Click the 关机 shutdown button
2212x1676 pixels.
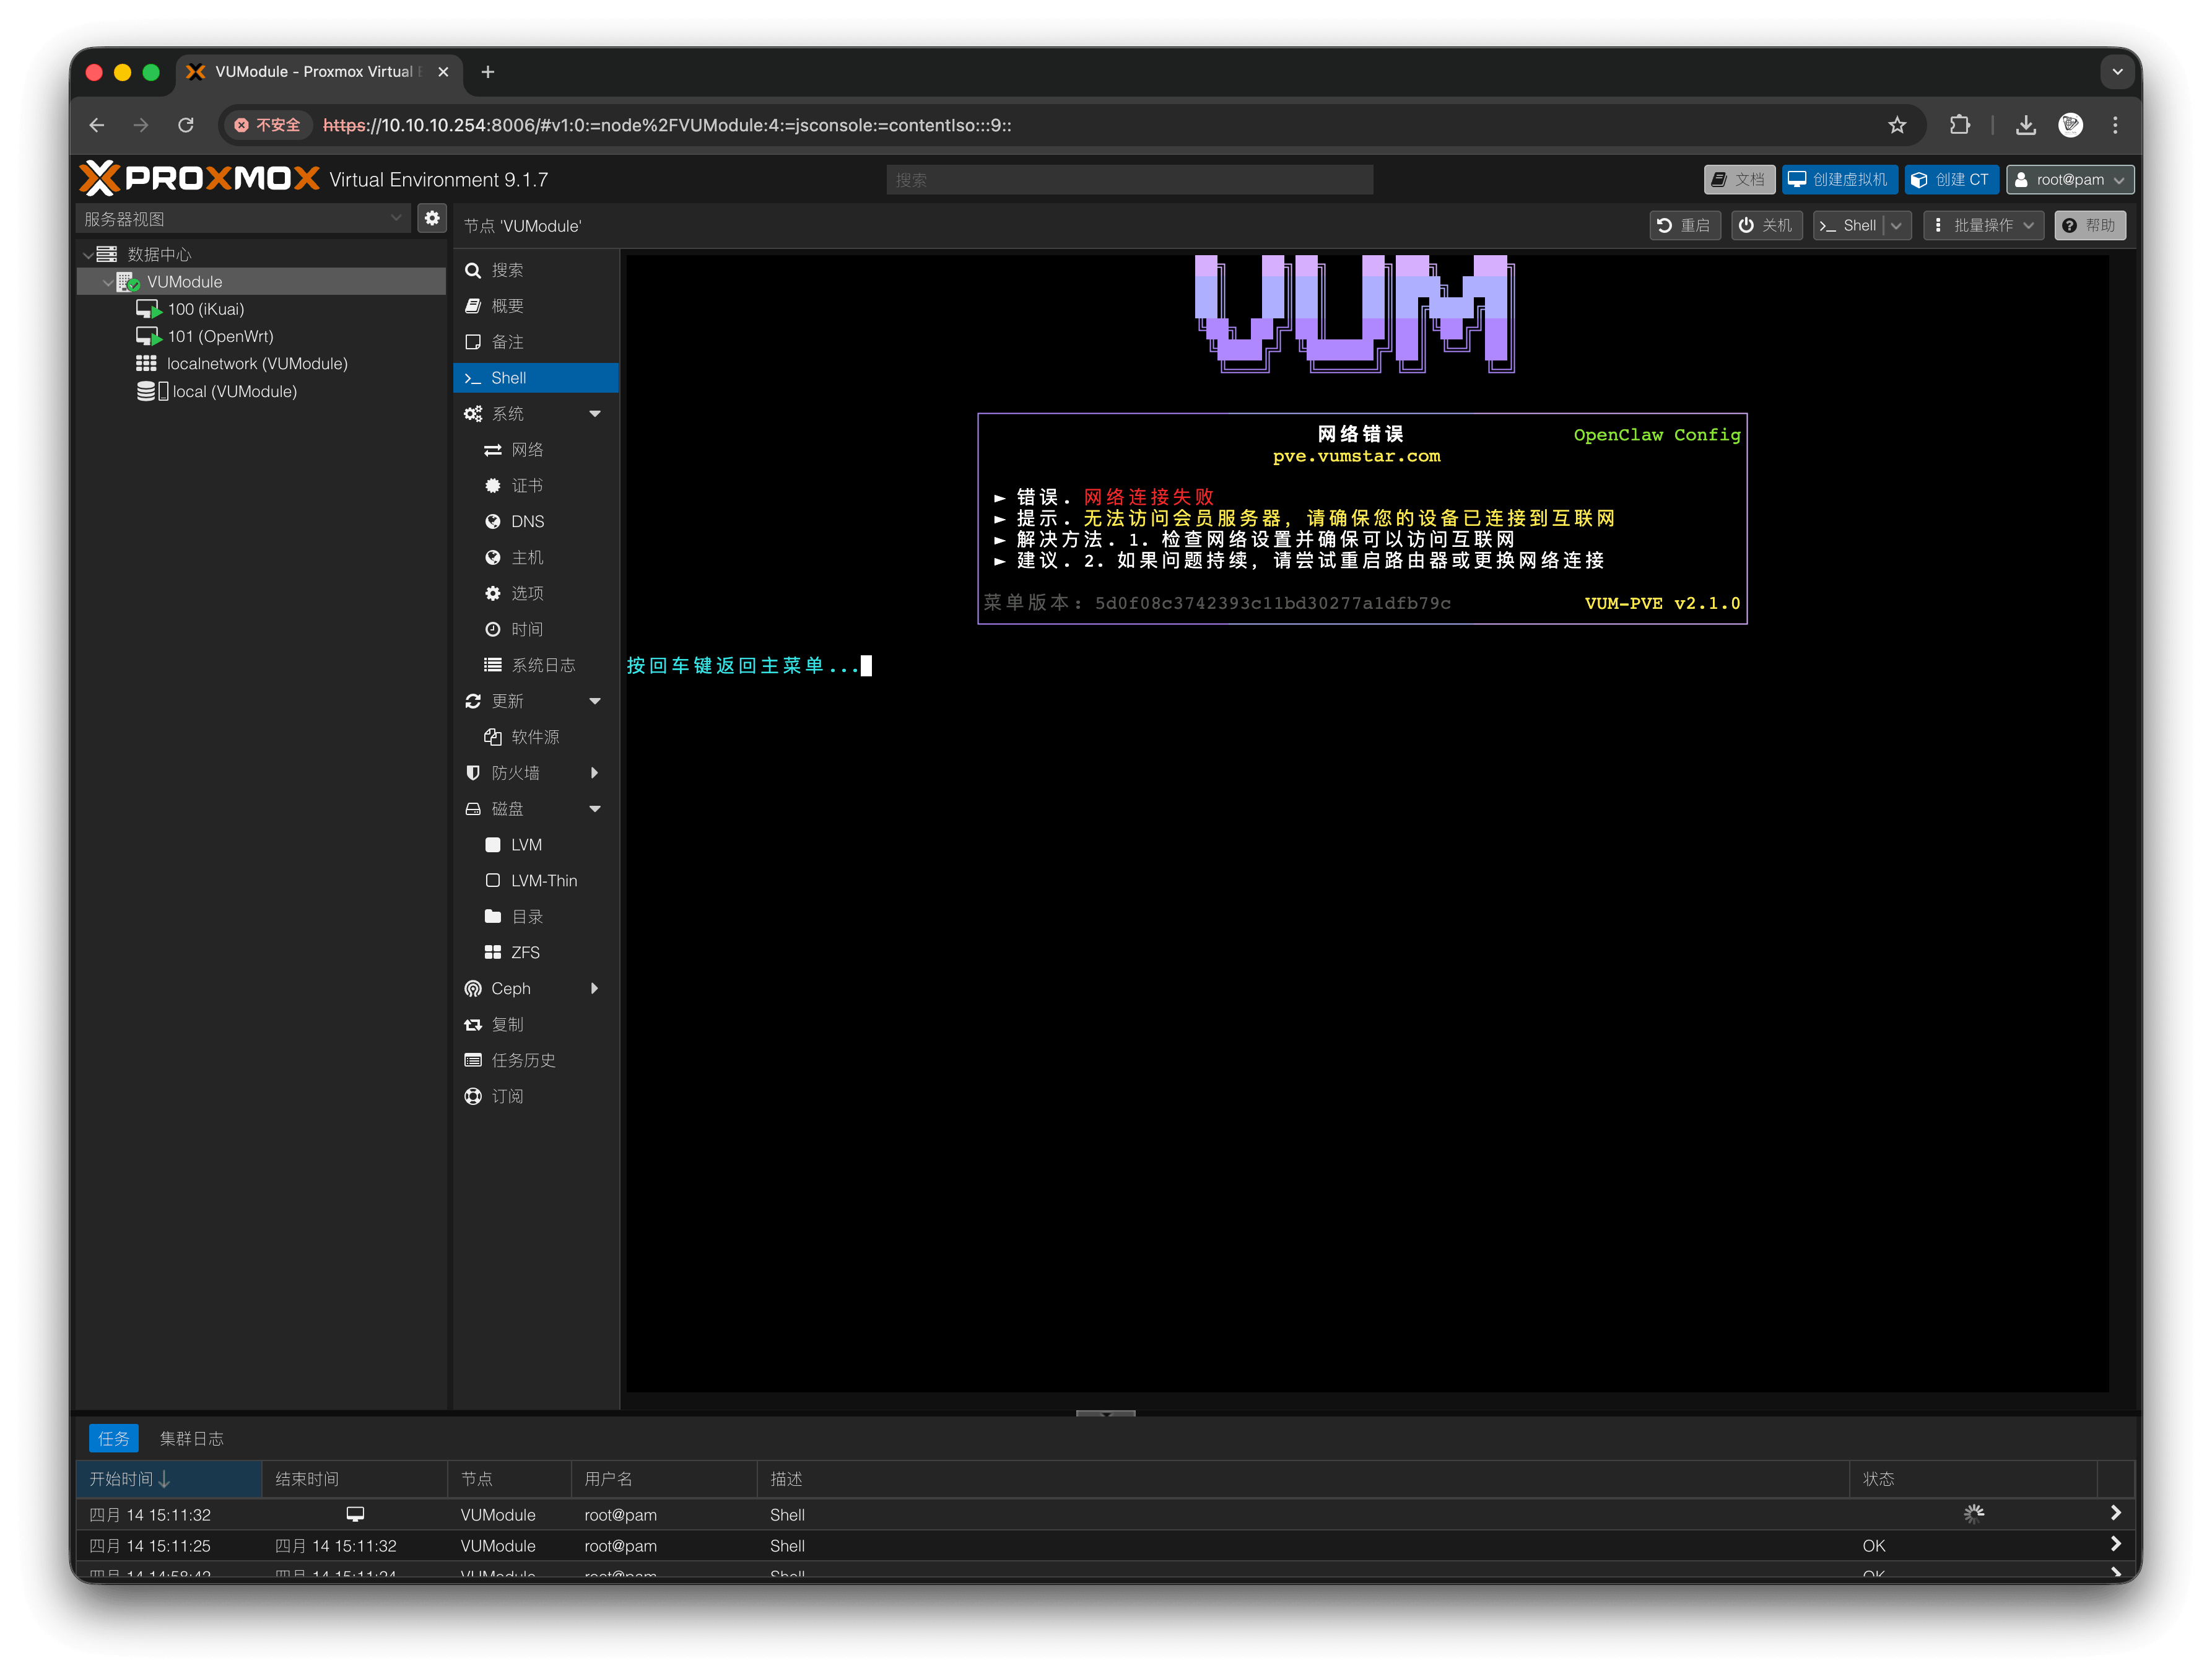1766,226
